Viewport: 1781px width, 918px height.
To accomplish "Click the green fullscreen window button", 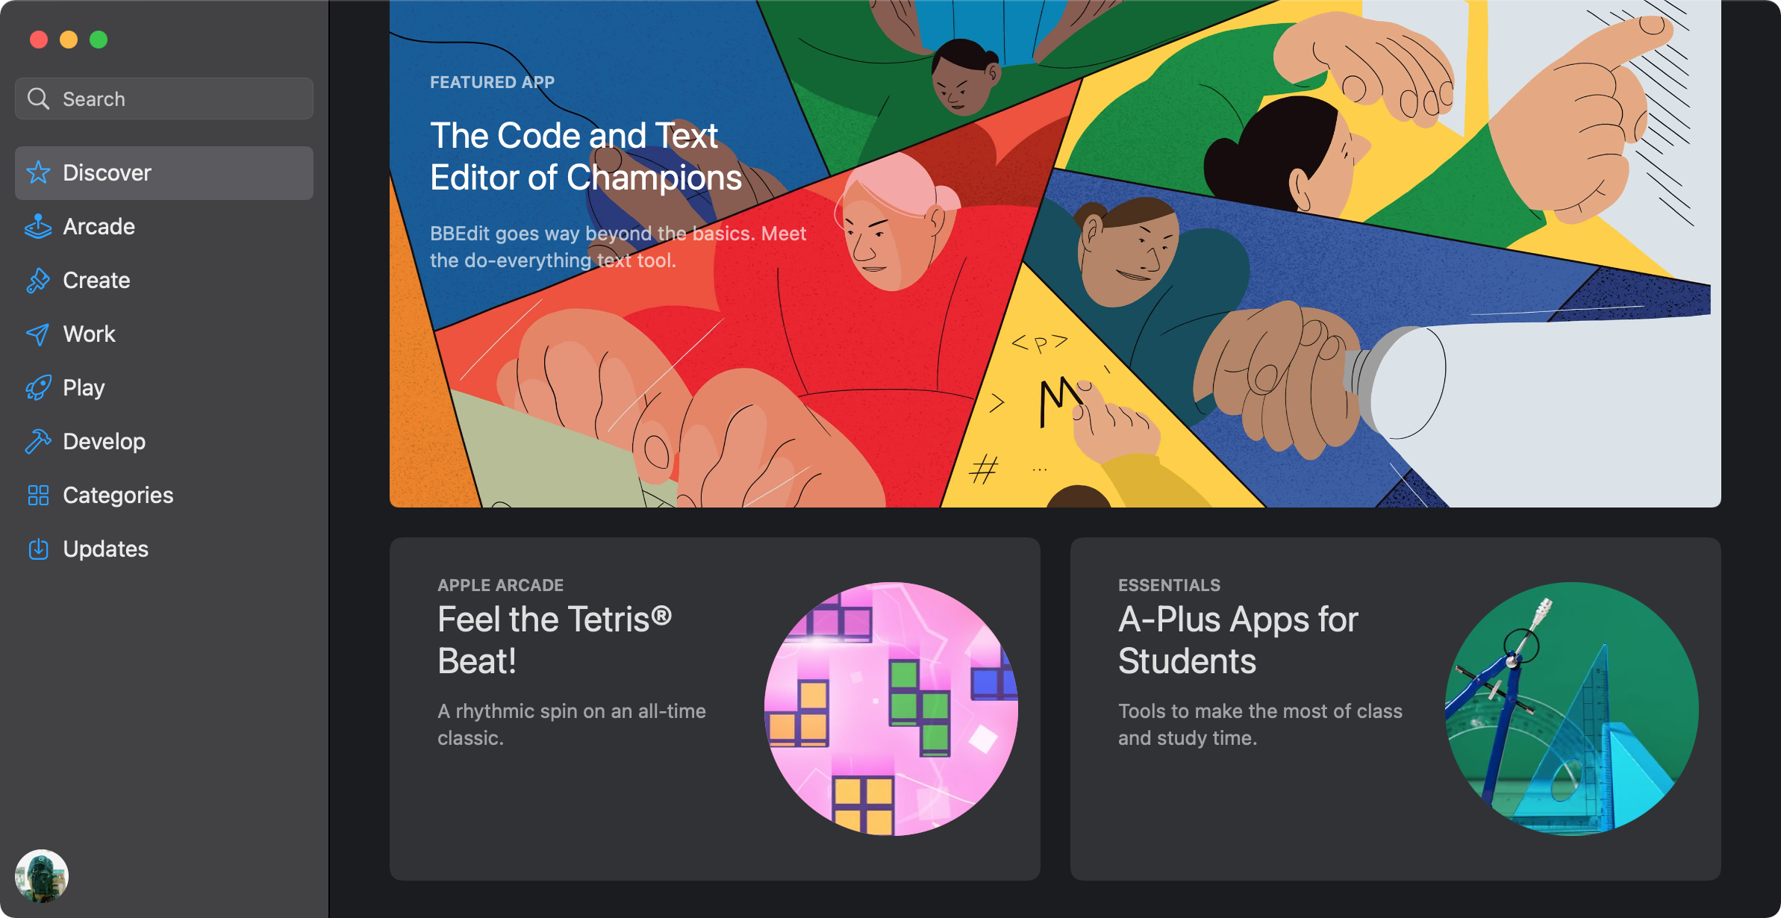I will coord(99,40).
